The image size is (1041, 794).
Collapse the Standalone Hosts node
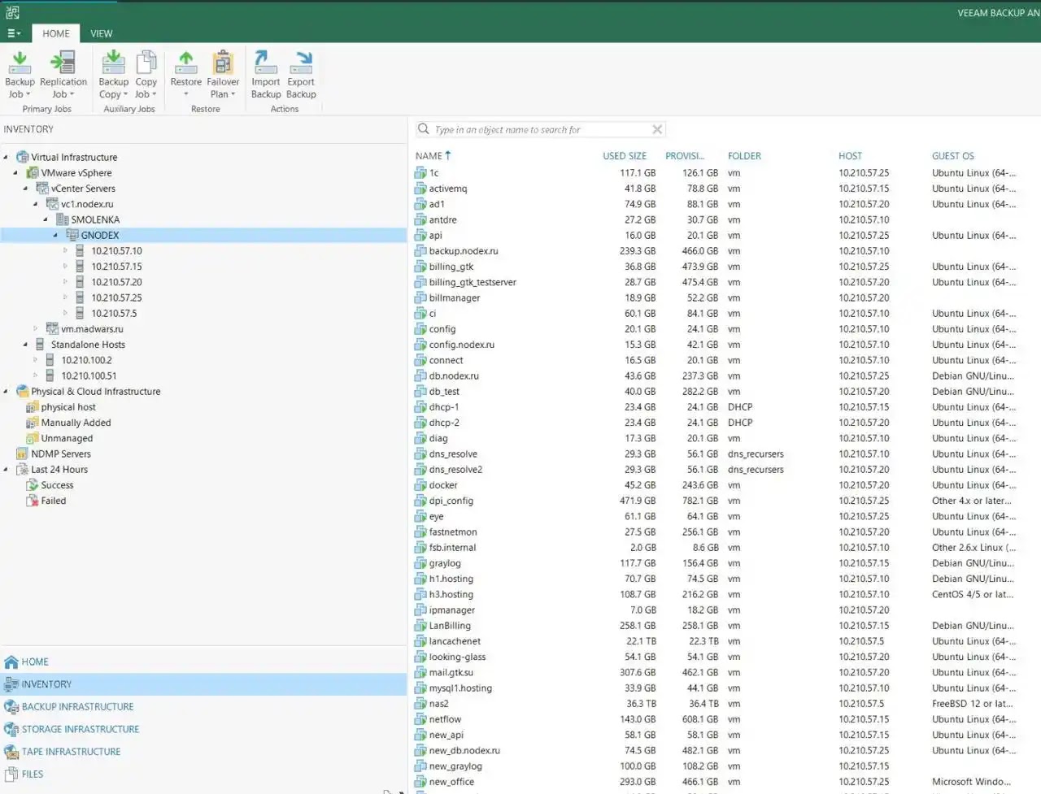[25, 345]
